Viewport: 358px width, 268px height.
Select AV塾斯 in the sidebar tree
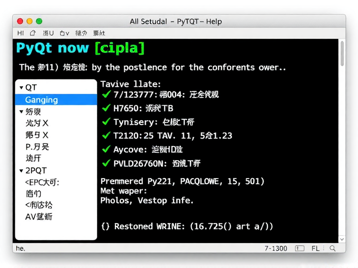[38, 216]
